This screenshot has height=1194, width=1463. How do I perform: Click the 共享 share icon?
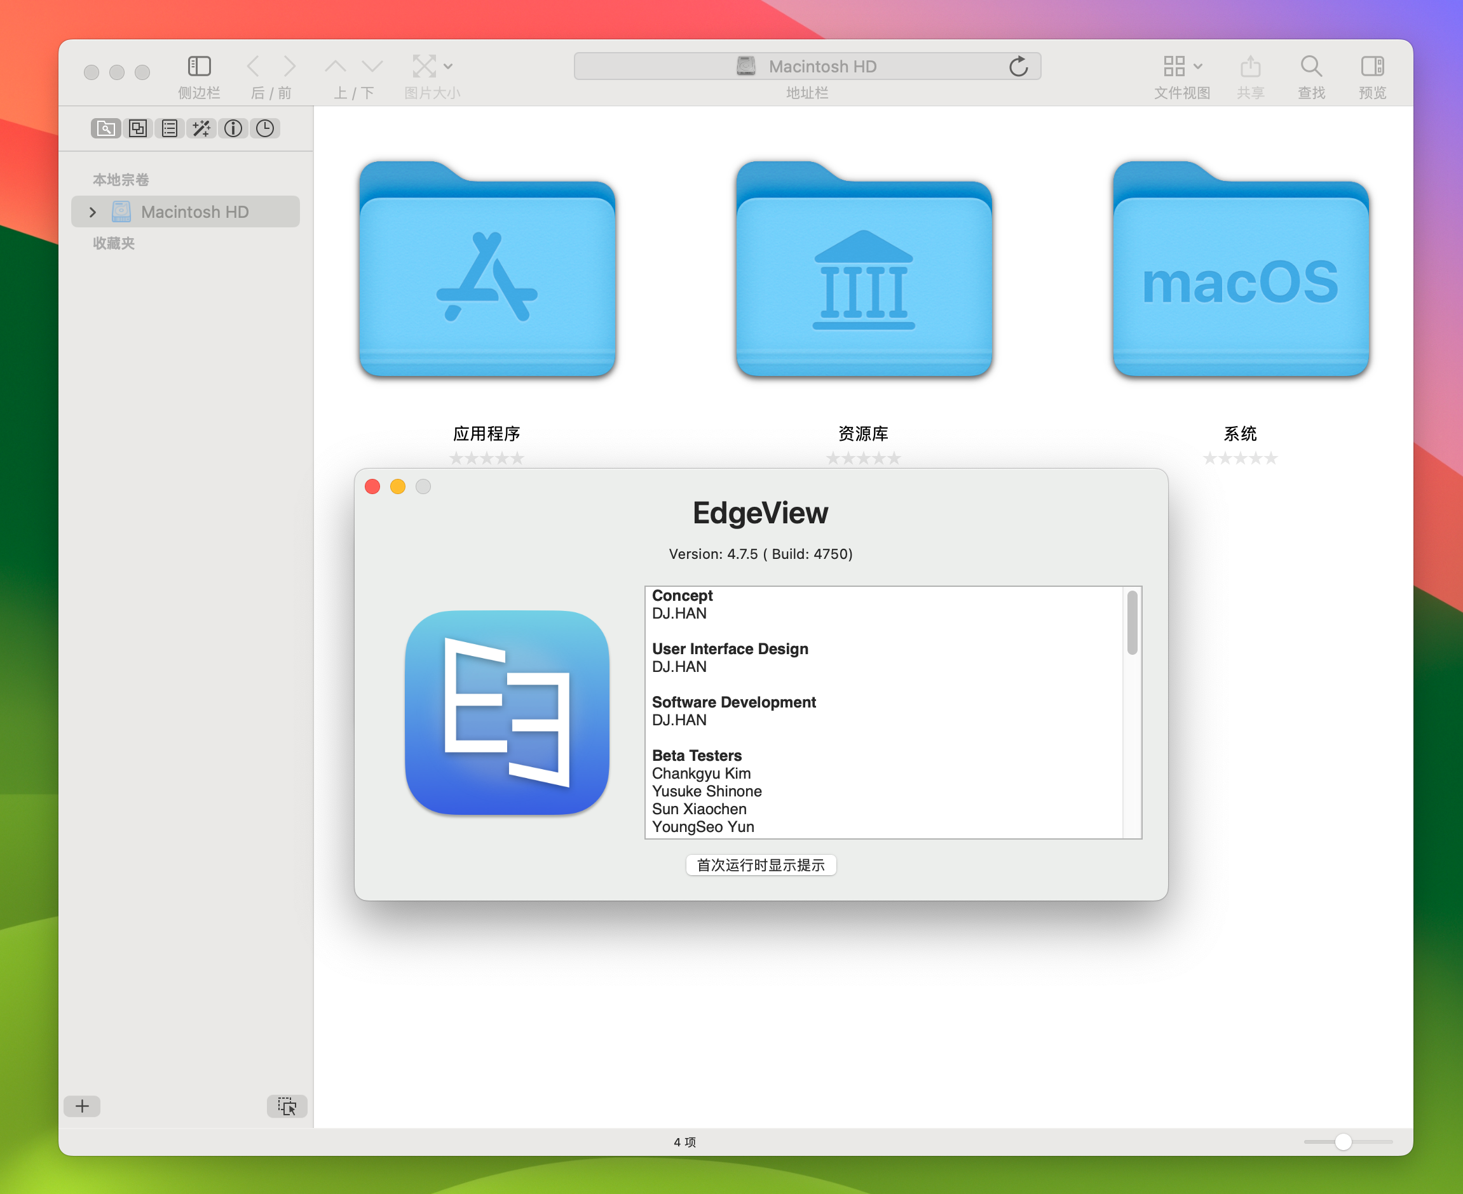[x=1250, y=66]
